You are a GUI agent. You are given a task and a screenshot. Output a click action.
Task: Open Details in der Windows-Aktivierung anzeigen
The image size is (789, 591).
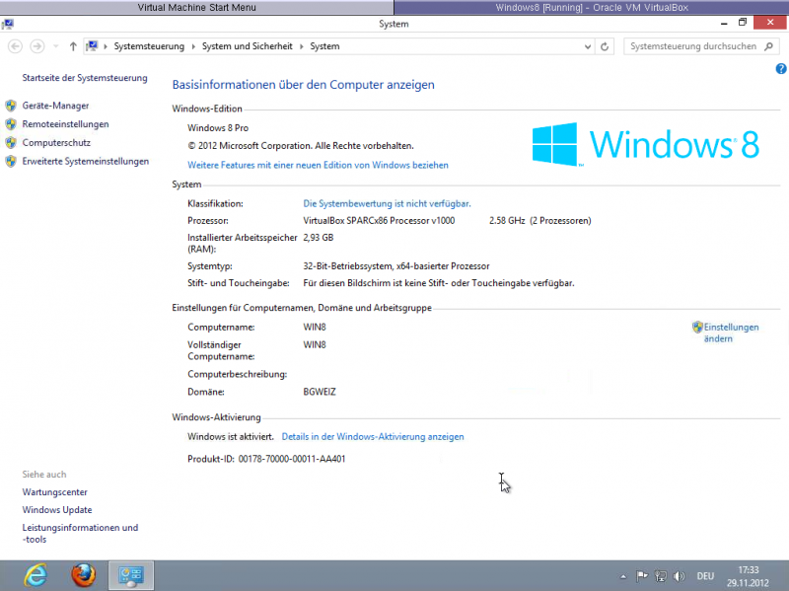pyautogui.click(x=373, y=437)
